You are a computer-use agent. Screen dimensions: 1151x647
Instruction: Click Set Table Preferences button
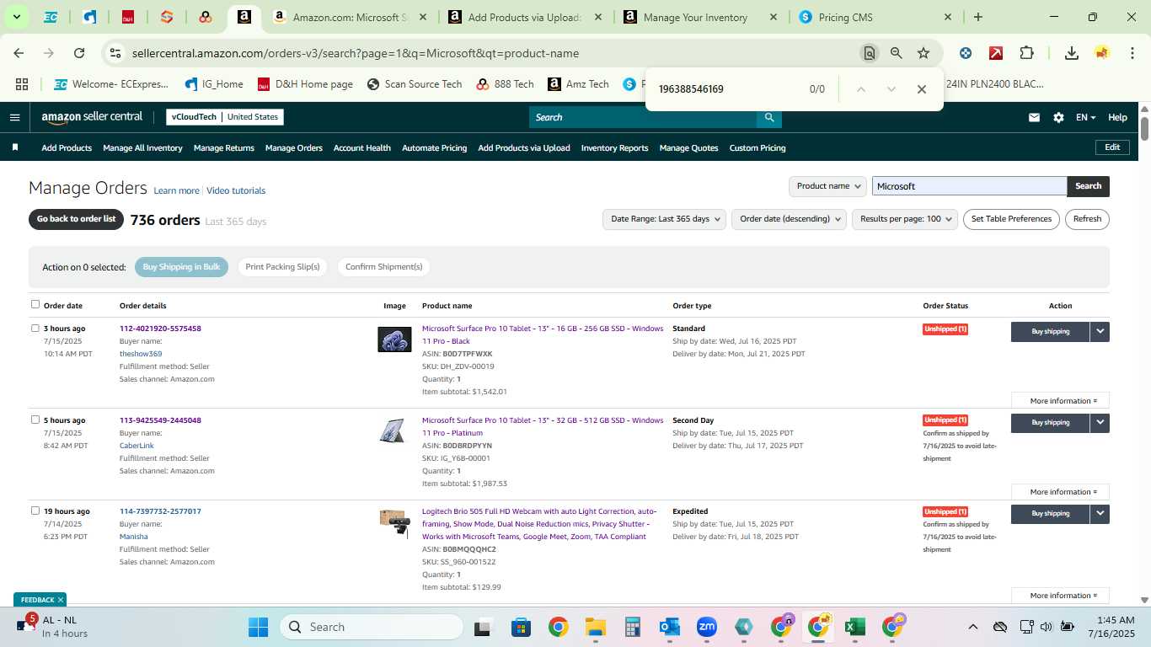point(1011,219)
